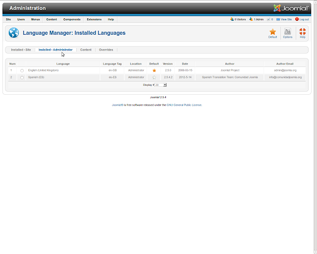Click the Joomla! logo in header
Image resolution: width=317 pixels, height=254 pixels.
[x=291, y=8]
